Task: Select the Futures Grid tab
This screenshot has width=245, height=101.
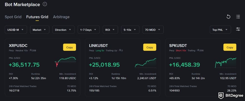Action: click(37, 17)
